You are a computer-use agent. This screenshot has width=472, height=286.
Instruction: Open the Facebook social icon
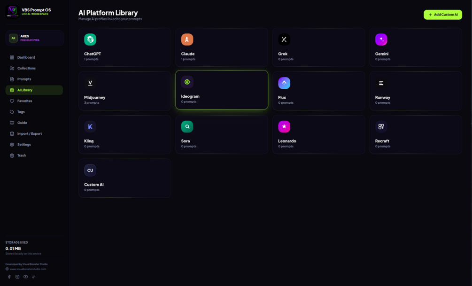tap(9, 277)
